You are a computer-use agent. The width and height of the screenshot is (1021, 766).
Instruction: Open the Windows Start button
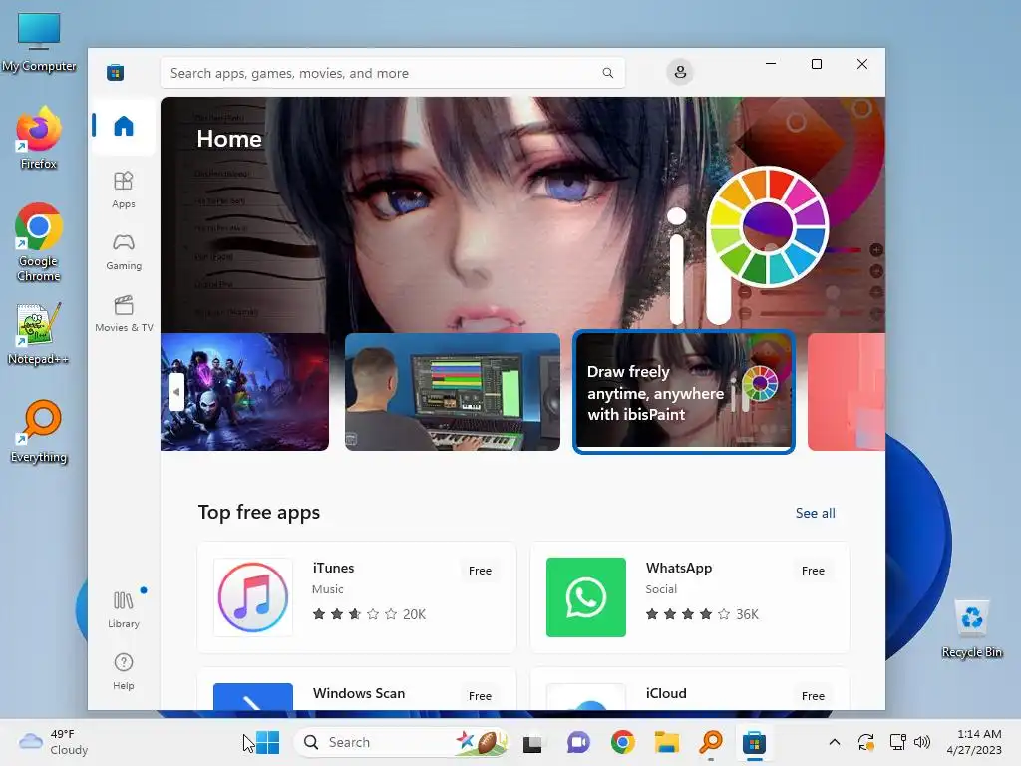(267, 742)
